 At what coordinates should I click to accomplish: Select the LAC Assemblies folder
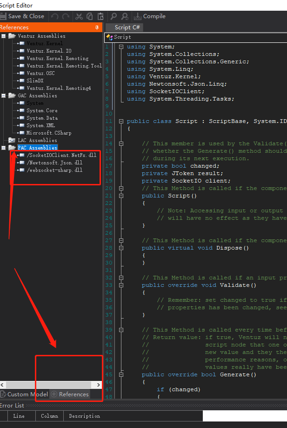(37, 140)
